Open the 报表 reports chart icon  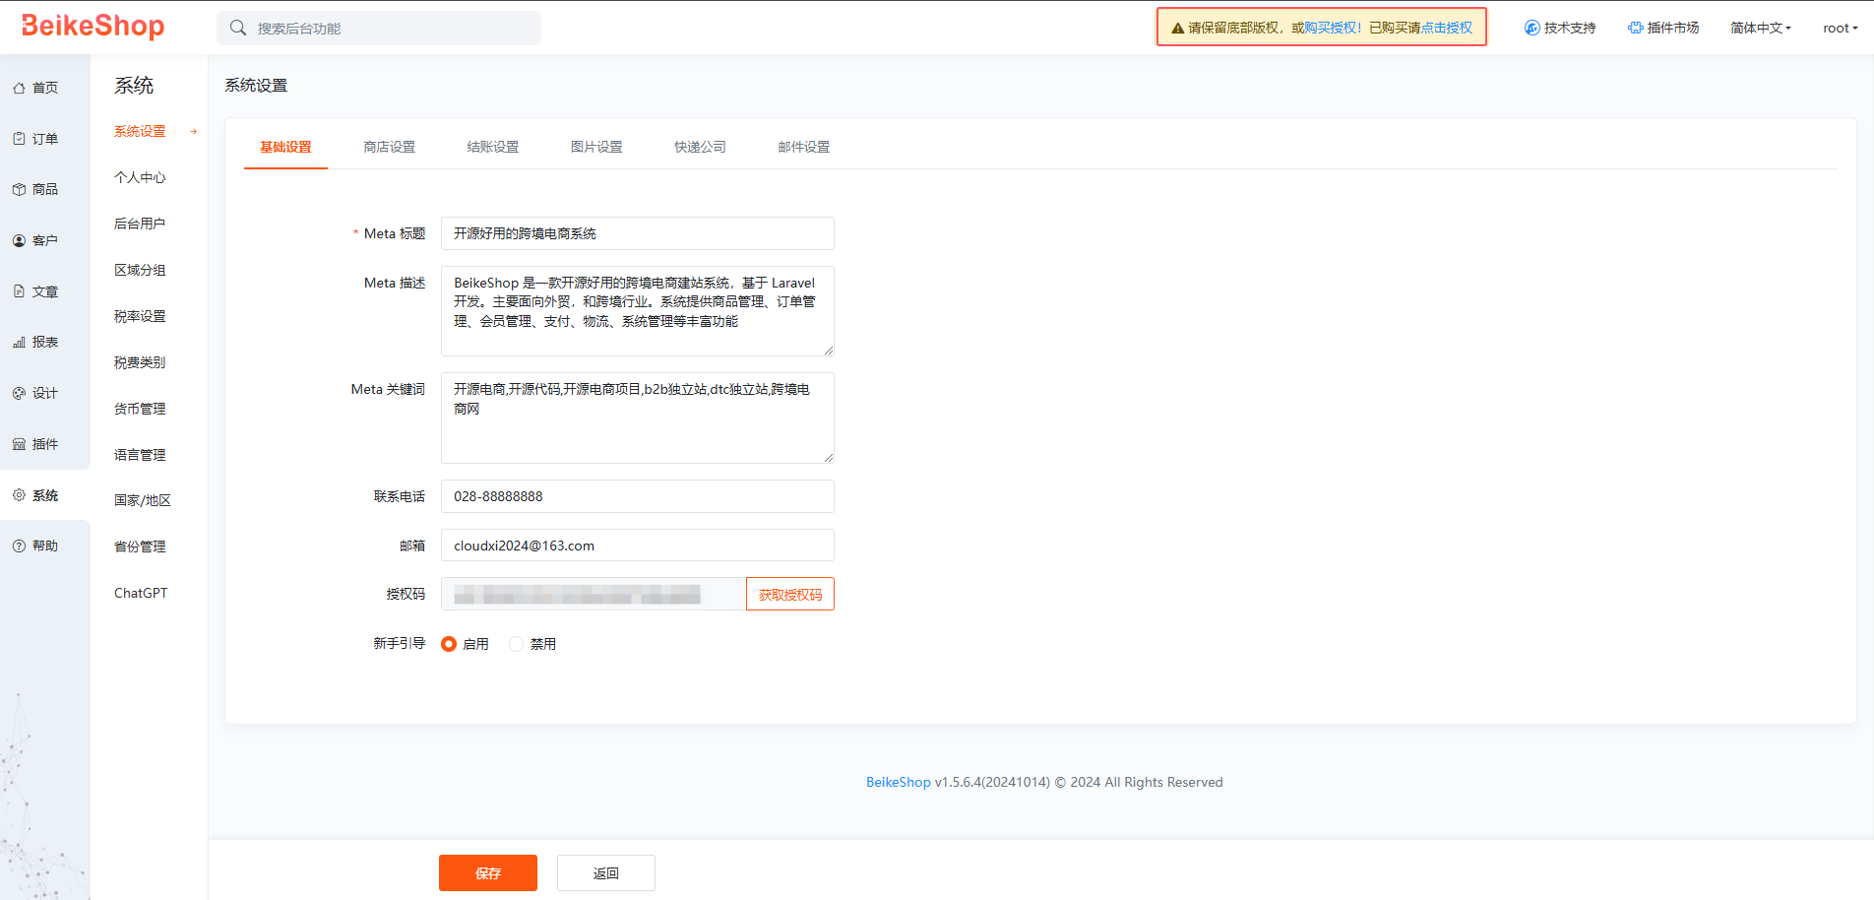[19, 342]
